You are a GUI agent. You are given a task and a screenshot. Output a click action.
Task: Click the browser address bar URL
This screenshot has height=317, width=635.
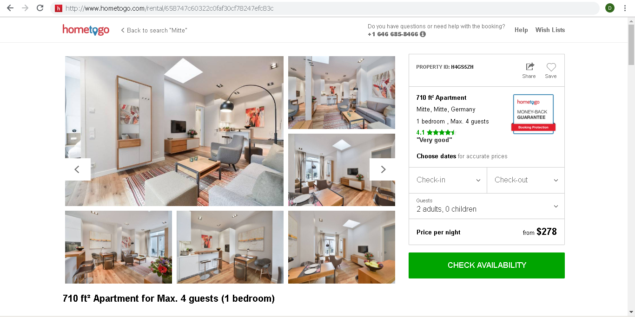pyautogui.click(x=169, y=8)
